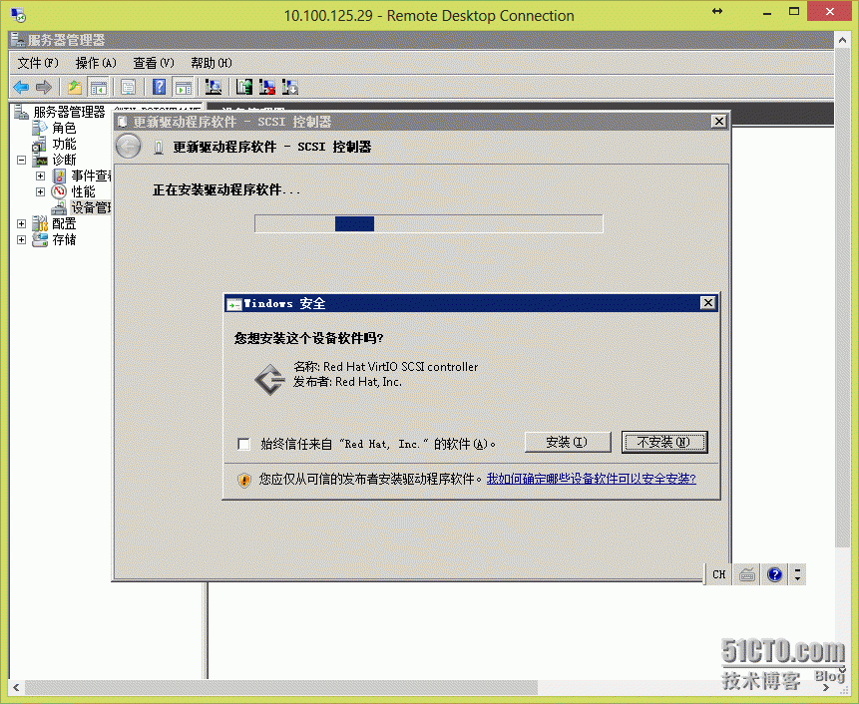Click the 服务器管理器 window title icon
This screenshot has width=859, height=704.
[18, 40]
